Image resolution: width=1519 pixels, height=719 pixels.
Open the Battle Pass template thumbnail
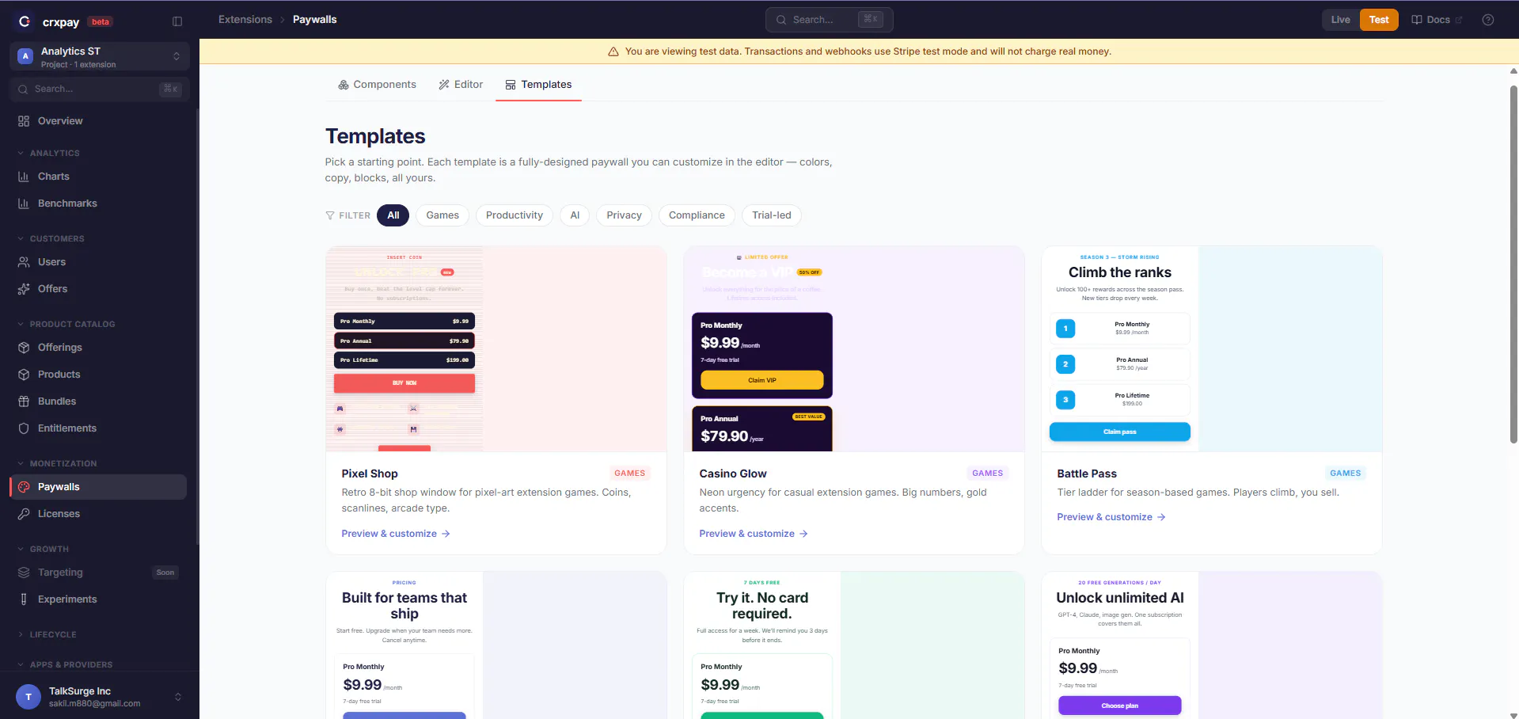point(1212,349)
